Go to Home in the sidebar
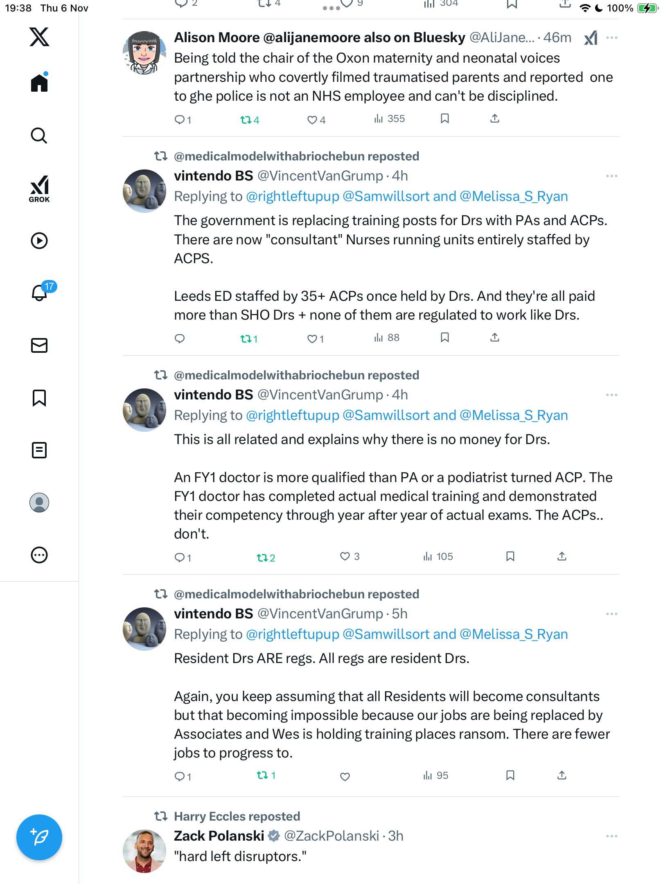Image resolution: width=663 pixels, height=884 pixels. point(39,83)
